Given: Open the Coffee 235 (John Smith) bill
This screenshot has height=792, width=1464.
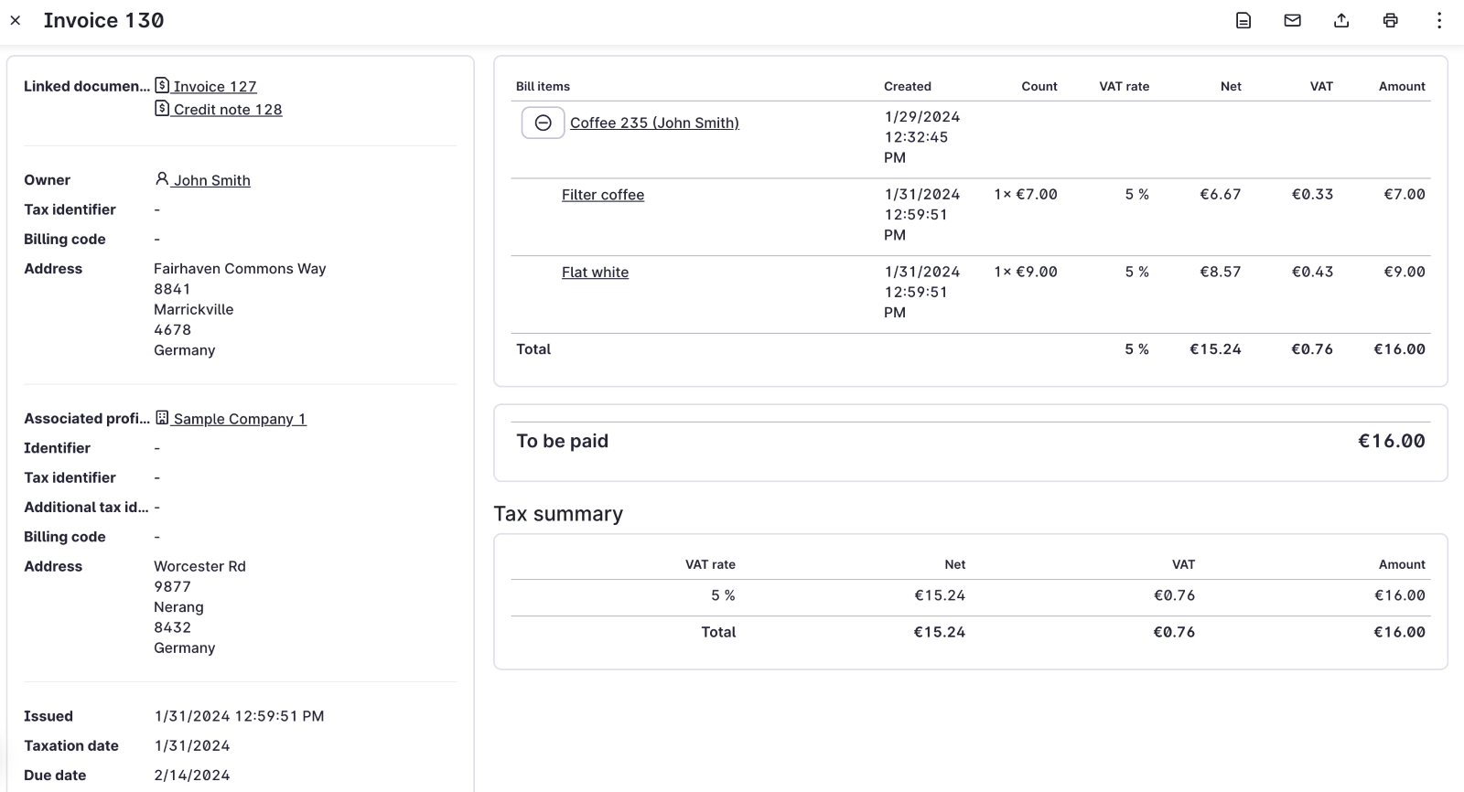Looking at the screenshot, I should (x=654, y=123).
